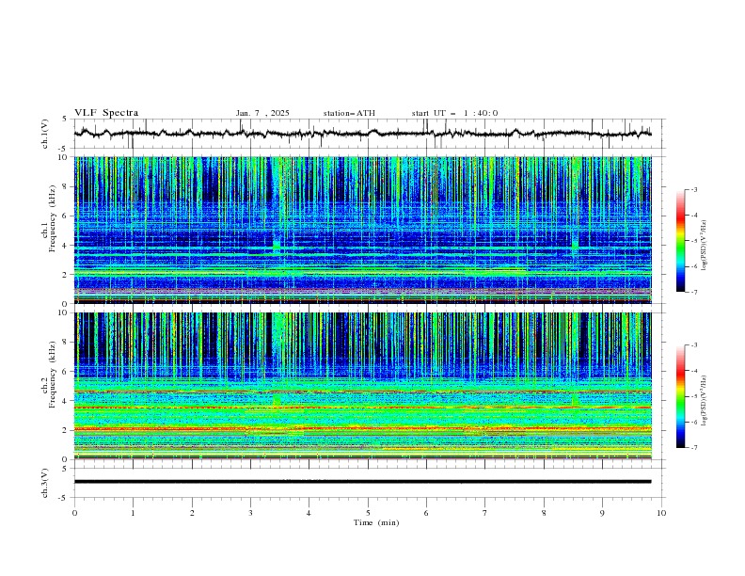Click the "4" tick on ch.2 frequency axis
745x576 pixels.
(x=66, y=401)
